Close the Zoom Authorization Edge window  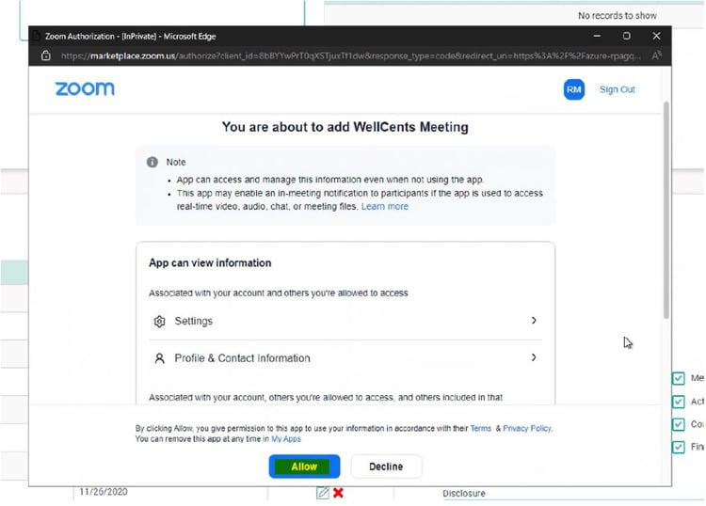pyautogui.click(x=656, y=36)
